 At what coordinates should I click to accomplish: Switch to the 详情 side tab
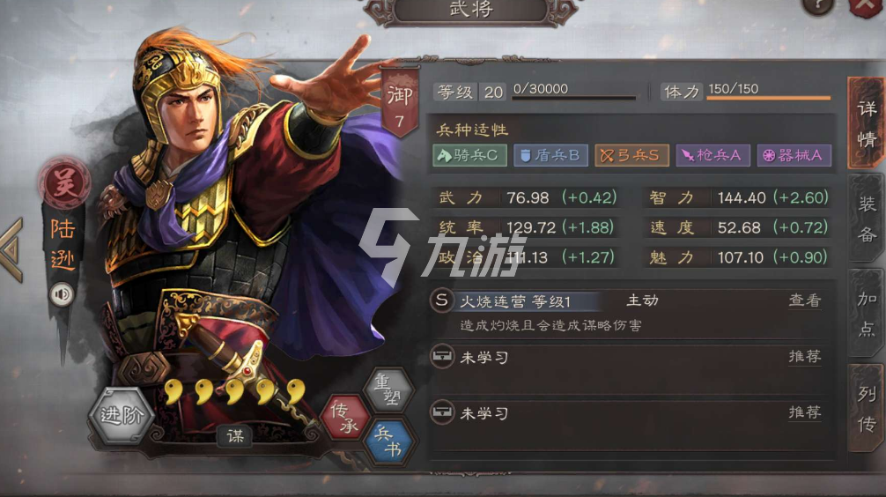coord(866,123)
